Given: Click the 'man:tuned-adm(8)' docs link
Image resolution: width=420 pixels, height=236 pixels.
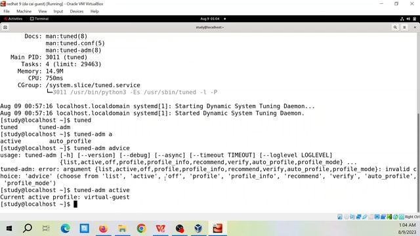Looking at the screenshot, I should (x=73, y=50).
